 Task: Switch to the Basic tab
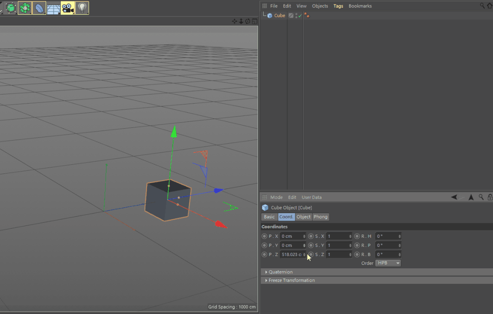click(x=269, y=217)
